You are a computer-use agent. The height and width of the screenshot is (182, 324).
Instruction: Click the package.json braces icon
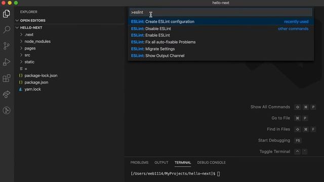(21, 82)
